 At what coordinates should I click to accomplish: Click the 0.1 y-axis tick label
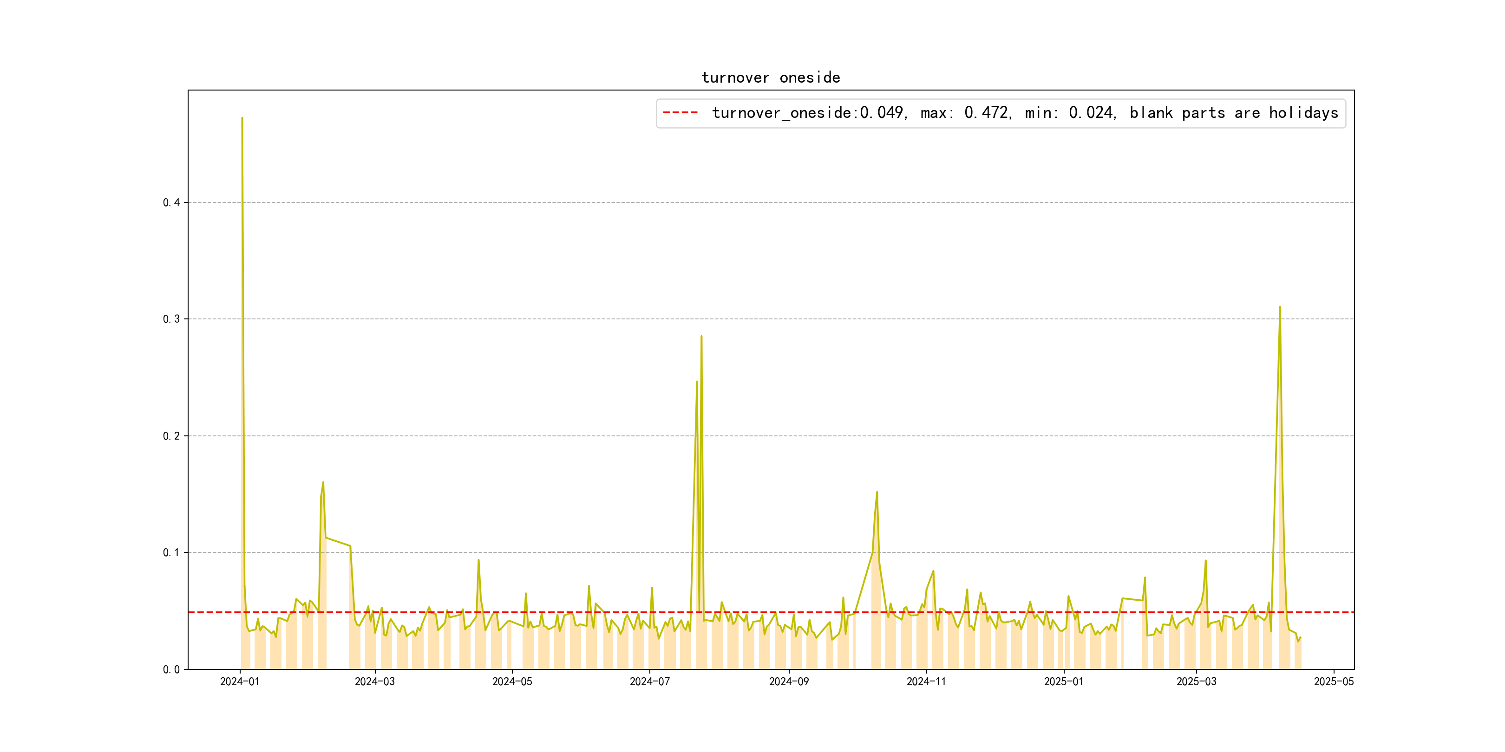coord(171,552)
